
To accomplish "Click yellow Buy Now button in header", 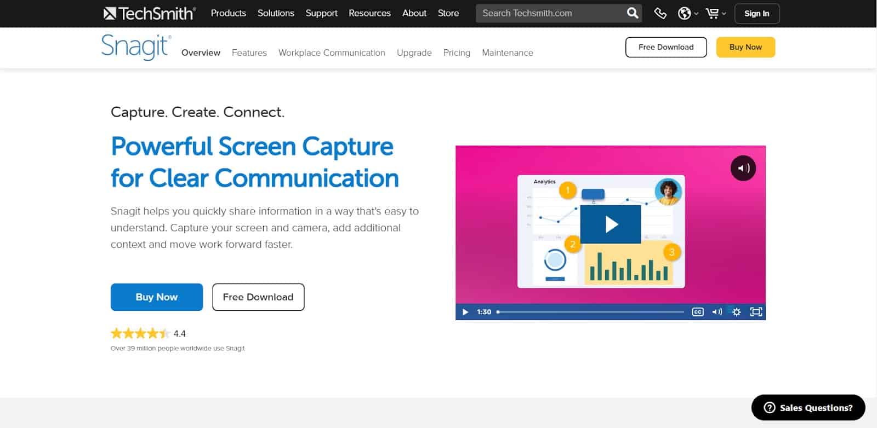I will (x=745, y=47).
